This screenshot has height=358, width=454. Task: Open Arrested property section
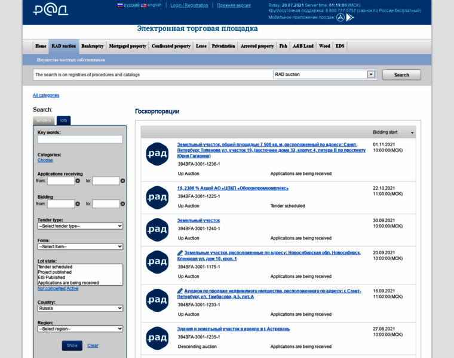[257, 46]
